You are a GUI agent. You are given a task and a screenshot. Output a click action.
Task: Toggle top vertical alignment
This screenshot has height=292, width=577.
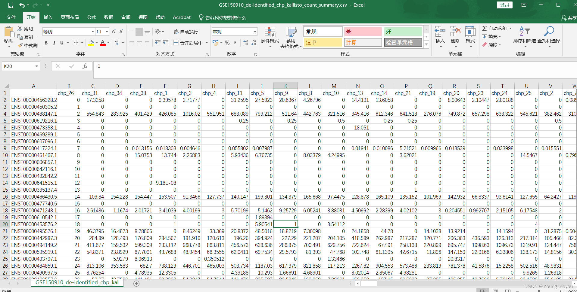tap(132, 32)
